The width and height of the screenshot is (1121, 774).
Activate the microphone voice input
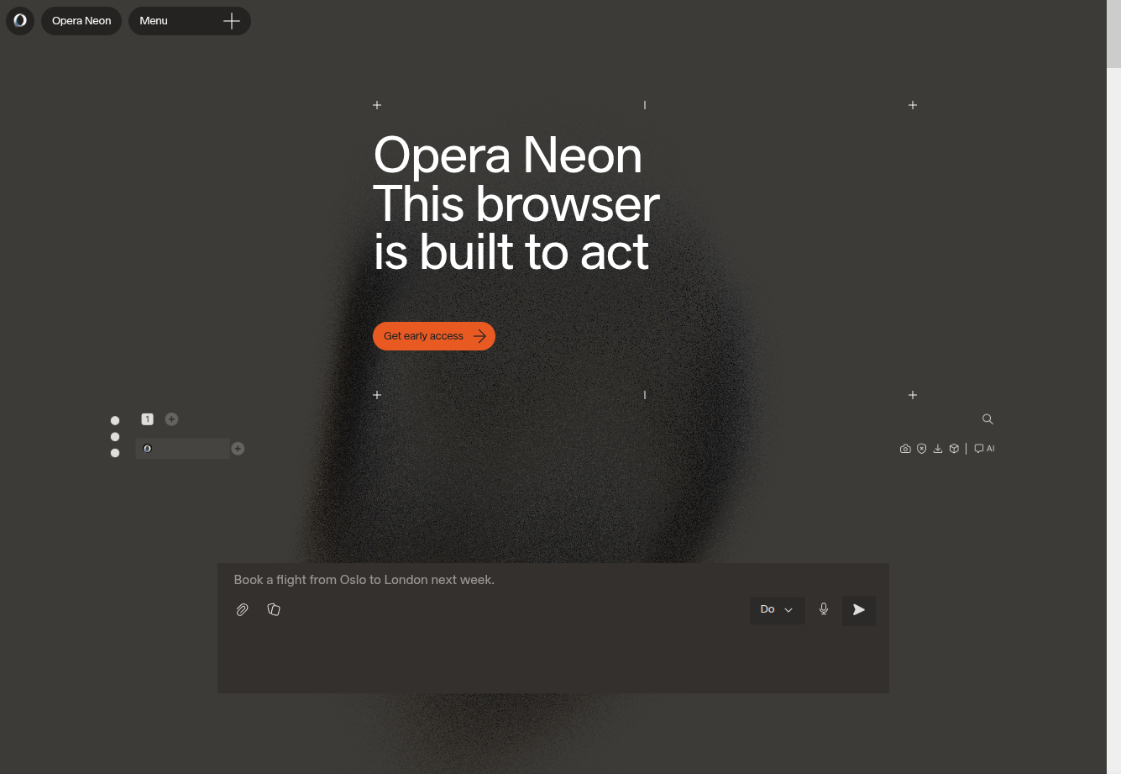(x=824, y=609)
